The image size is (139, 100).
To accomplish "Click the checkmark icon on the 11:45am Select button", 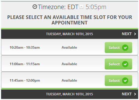I will (125, 80).
